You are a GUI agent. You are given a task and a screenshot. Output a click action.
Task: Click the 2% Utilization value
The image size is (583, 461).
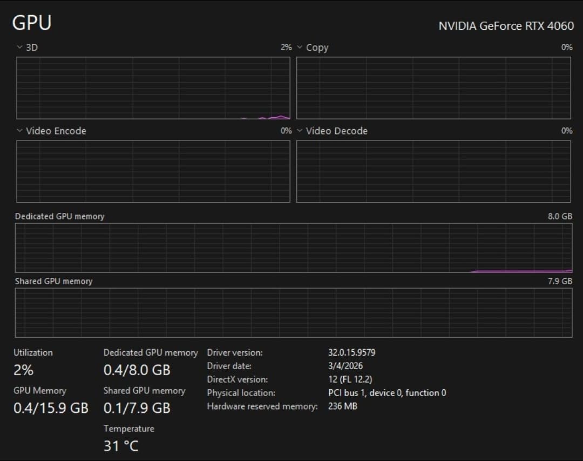pyautogui.click(x=23, y=370)
